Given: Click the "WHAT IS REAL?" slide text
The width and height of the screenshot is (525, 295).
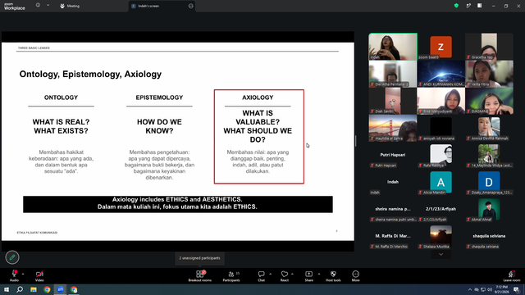Looking at the screenshot, I should coord(61,122).
